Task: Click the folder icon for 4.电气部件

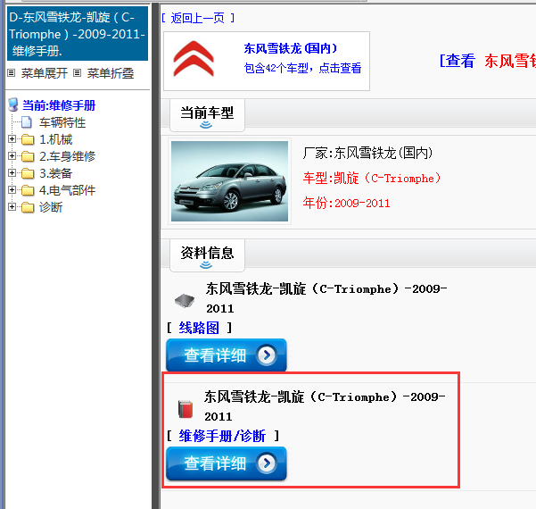Action: [x=28, y=190]
